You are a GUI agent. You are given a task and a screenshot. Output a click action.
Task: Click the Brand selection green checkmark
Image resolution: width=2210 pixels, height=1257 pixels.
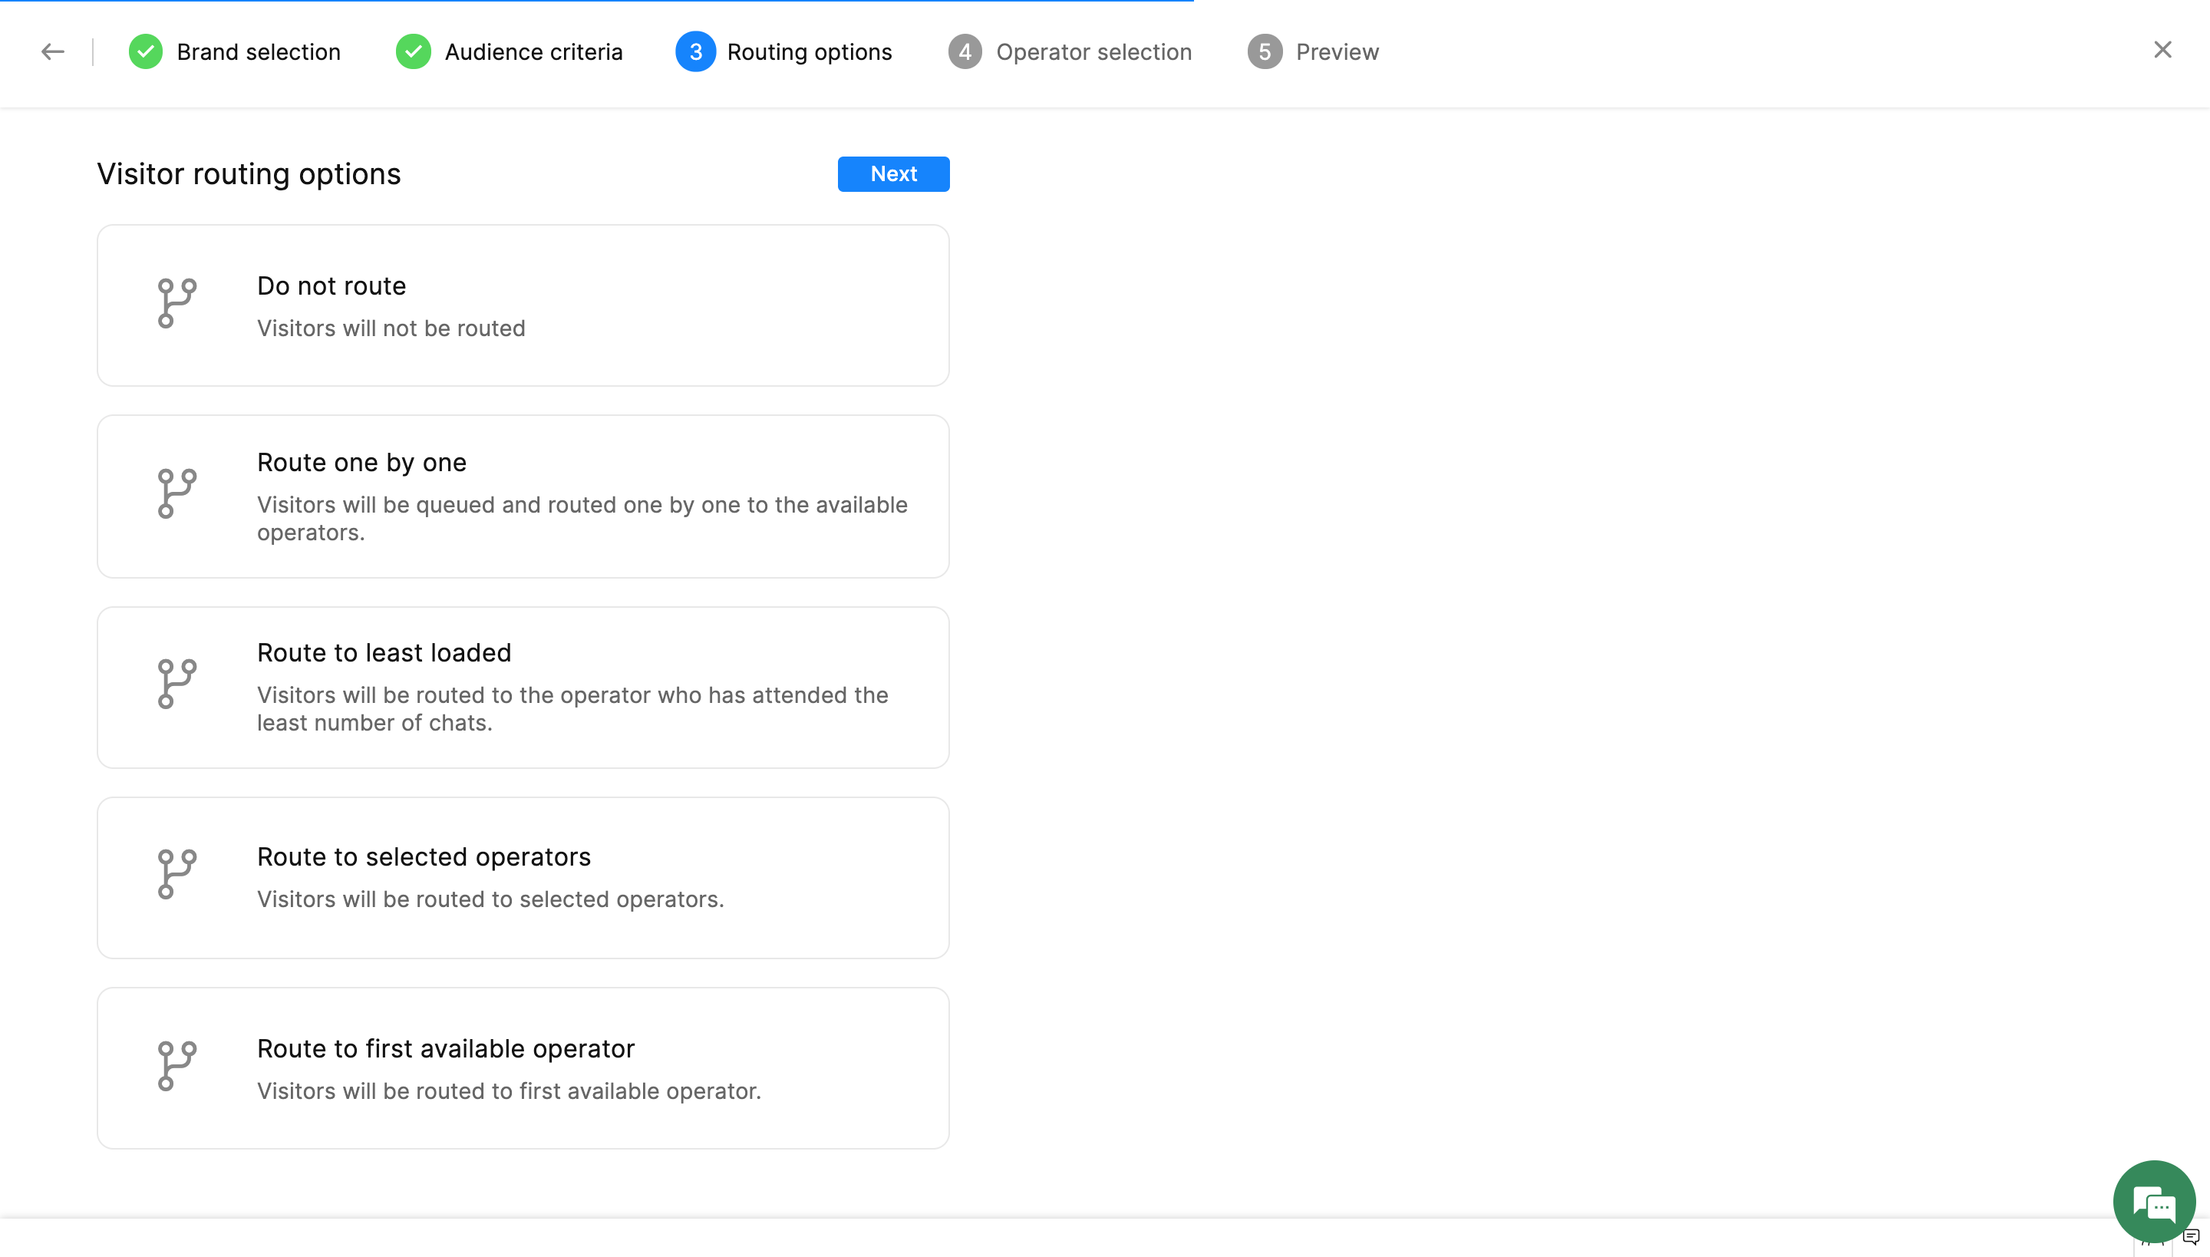pyautogui.click(x=146, y=52)
